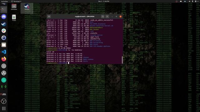Open the green antenna signal app in dock

4,87
